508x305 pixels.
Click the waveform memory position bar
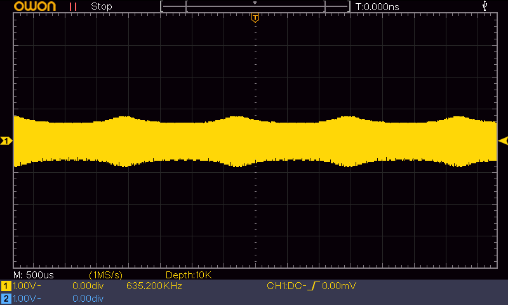(255, 6)
